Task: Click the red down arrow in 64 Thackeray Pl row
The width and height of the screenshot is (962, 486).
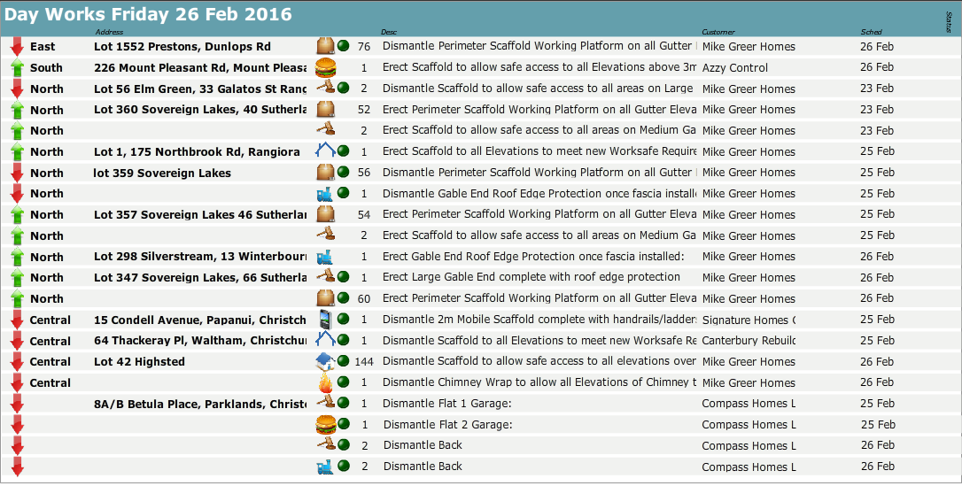Action: click(17, 342)
